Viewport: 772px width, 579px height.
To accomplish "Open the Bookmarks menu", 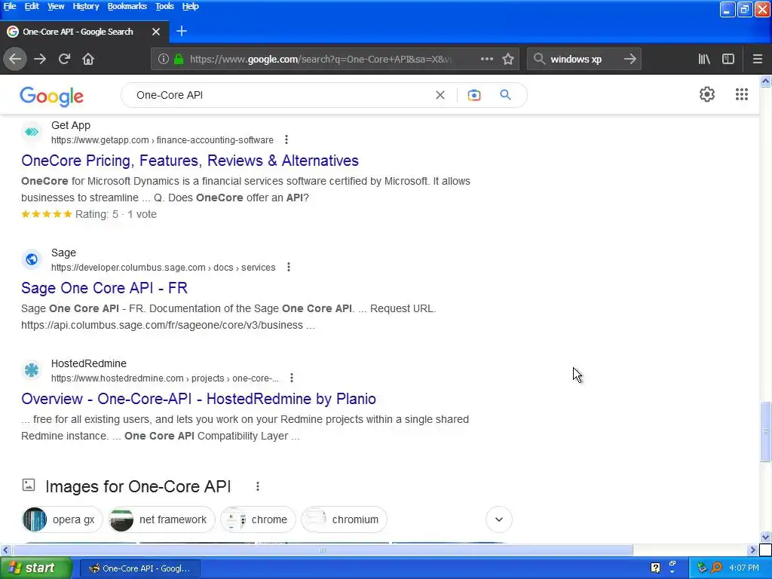I will pos(127,6).
